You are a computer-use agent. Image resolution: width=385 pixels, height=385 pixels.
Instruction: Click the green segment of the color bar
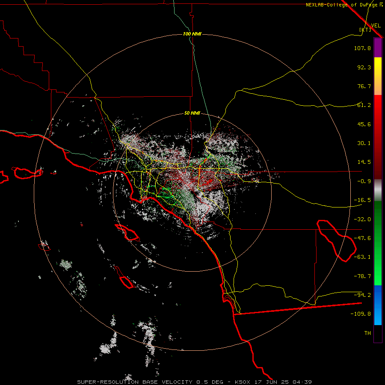tap(378, 243)
